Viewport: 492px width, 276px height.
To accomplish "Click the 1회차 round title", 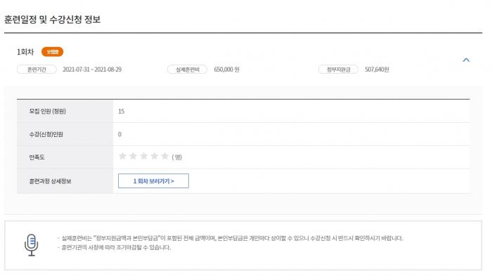I will [x=25, y=52].
